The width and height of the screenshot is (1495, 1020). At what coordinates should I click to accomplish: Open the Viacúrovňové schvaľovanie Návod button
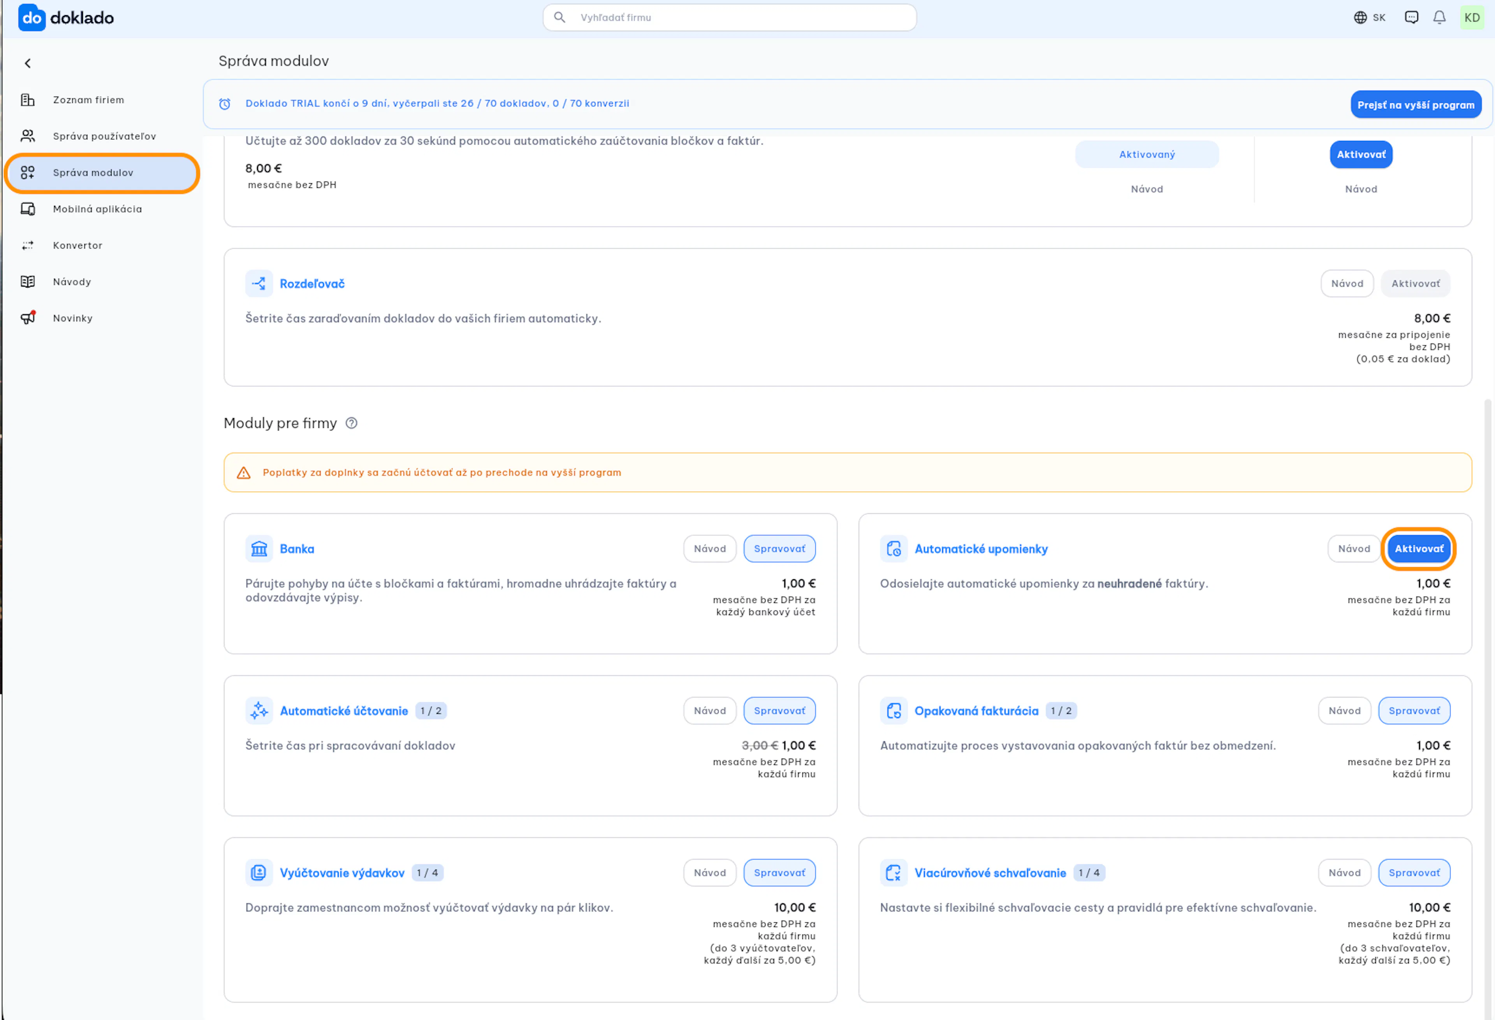(x=1344, y=873)
